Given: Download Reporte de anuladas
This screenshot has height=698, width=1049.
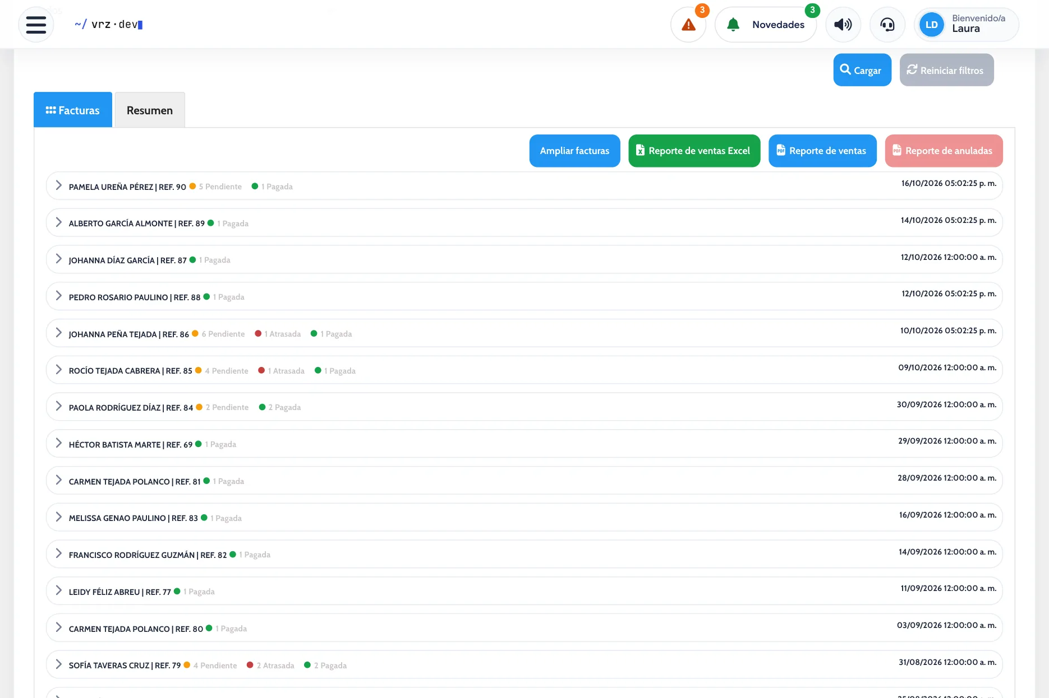Looking at the screenshot, I should [944, 151].
